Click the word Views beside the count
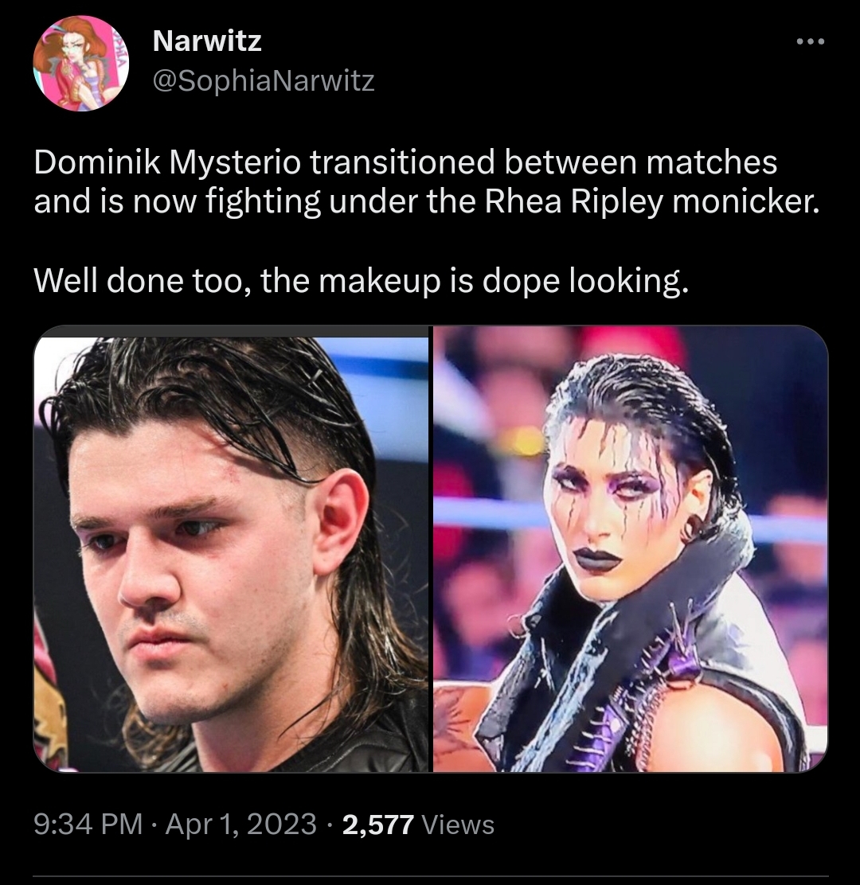The image size is (860, 885). coord(458,824)
